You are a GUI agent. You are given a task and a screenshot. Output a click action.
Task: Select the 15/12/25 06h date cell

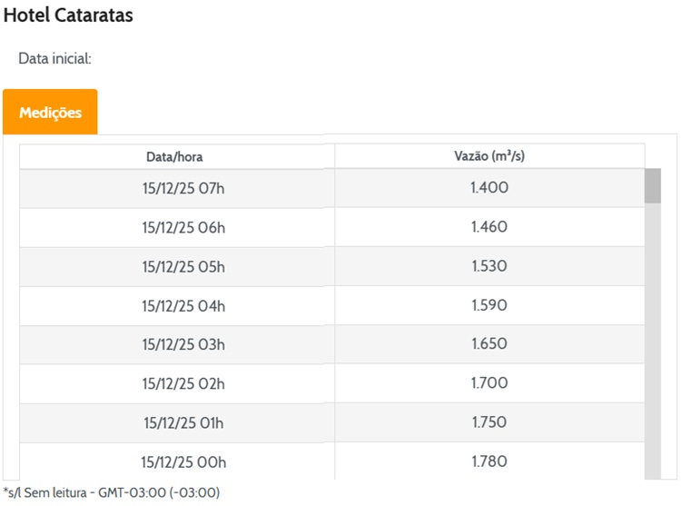tap(183, 227)
